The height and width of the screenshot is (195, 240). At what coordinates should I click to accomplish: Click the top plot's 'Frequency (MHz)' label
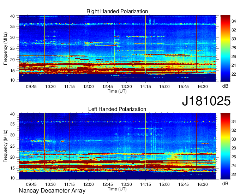tap(5, 48)
